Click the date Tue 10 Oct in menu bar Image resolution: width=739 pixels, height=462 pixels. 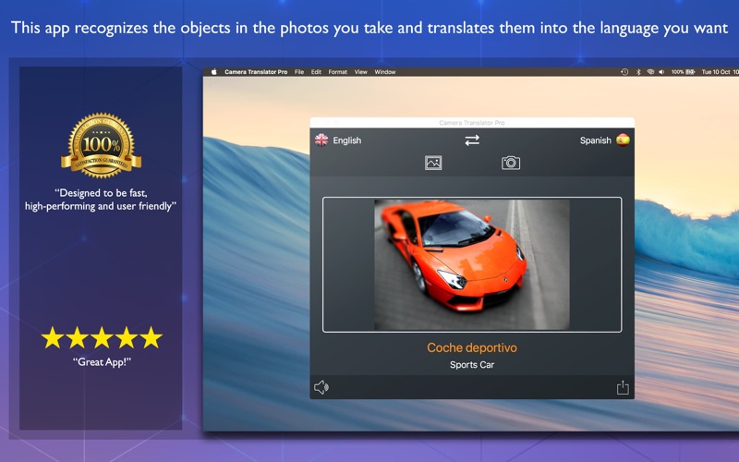716,72
